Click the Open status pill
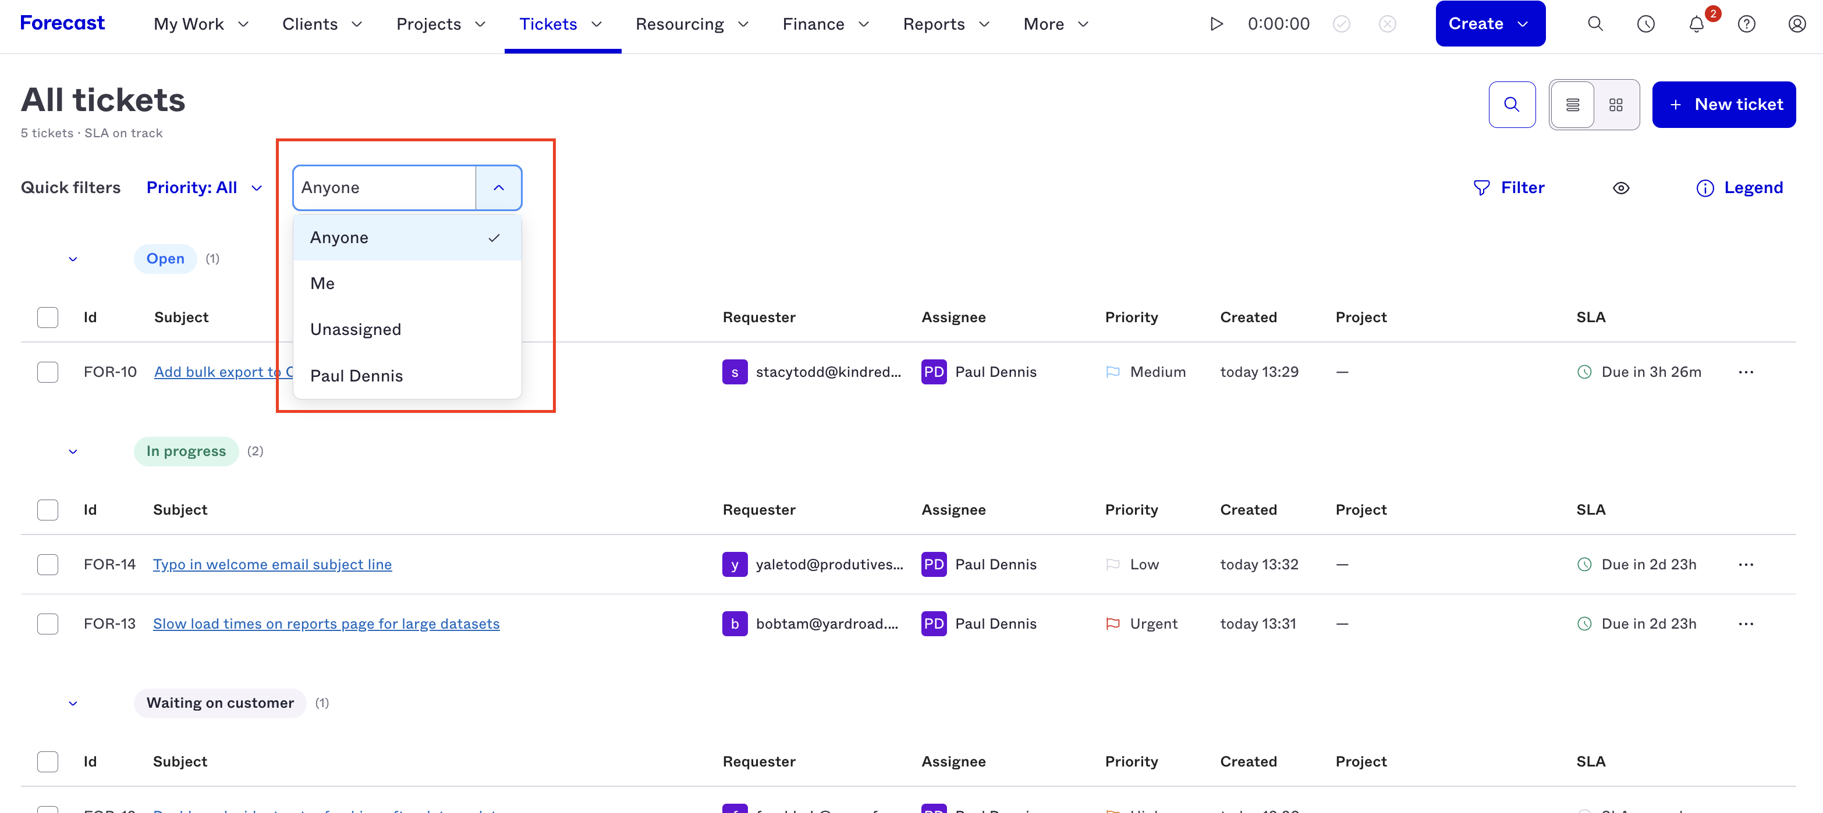 [165, 259]
